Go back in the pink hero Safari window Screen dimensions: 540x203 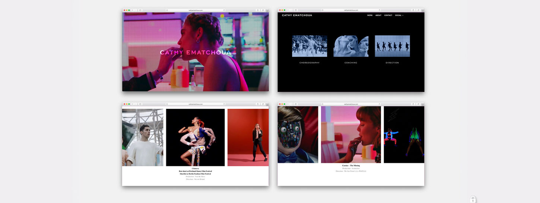(133, 10)
